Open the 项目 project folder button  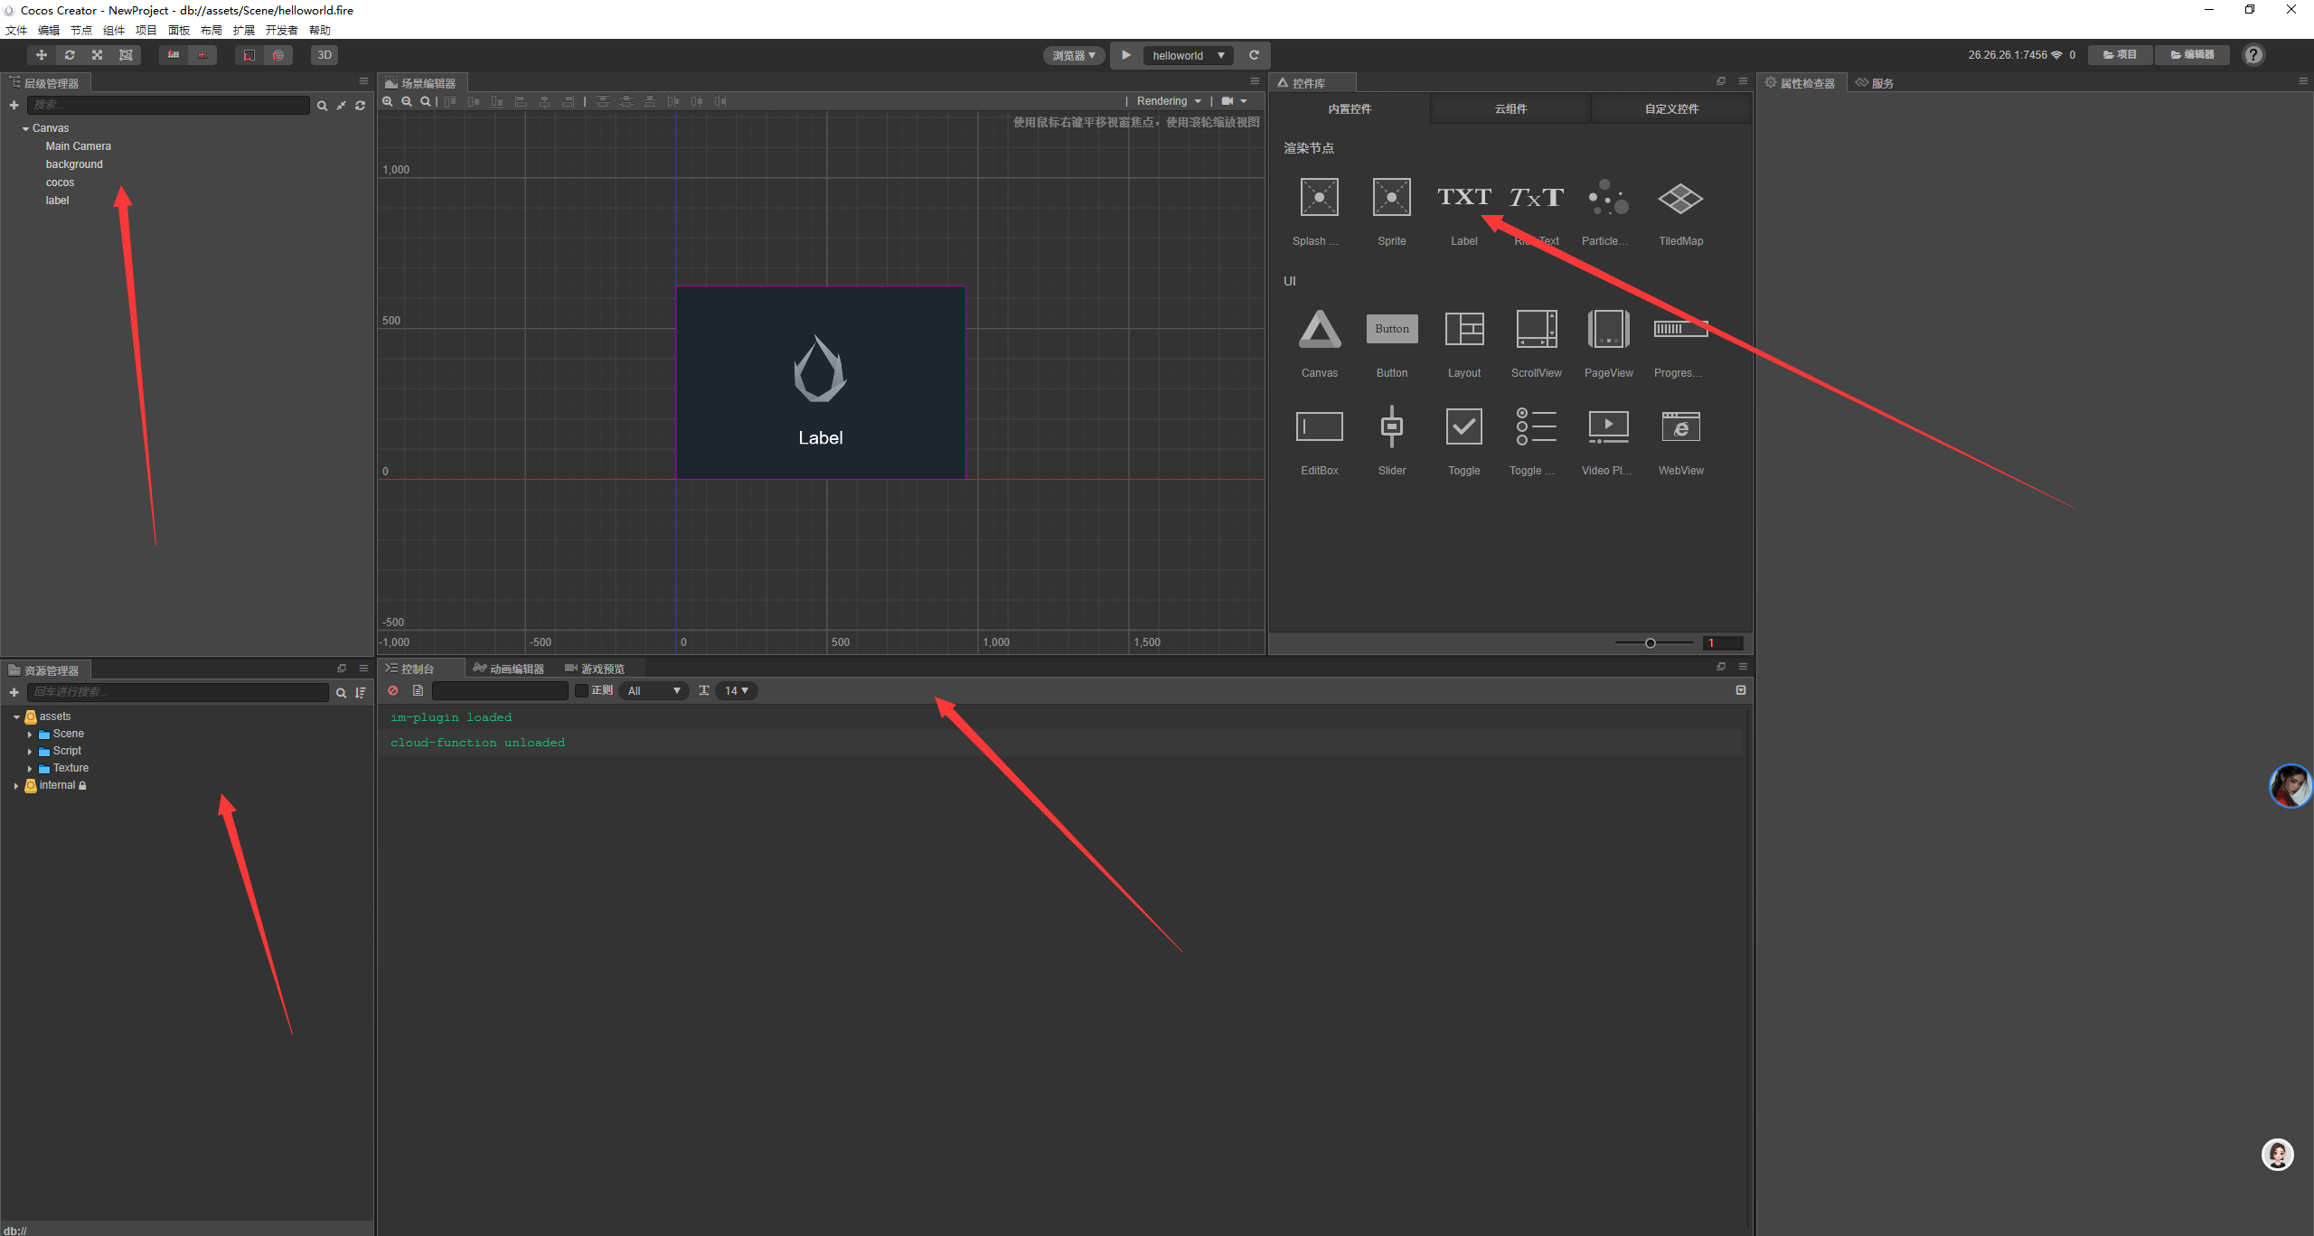point(2120,55)
